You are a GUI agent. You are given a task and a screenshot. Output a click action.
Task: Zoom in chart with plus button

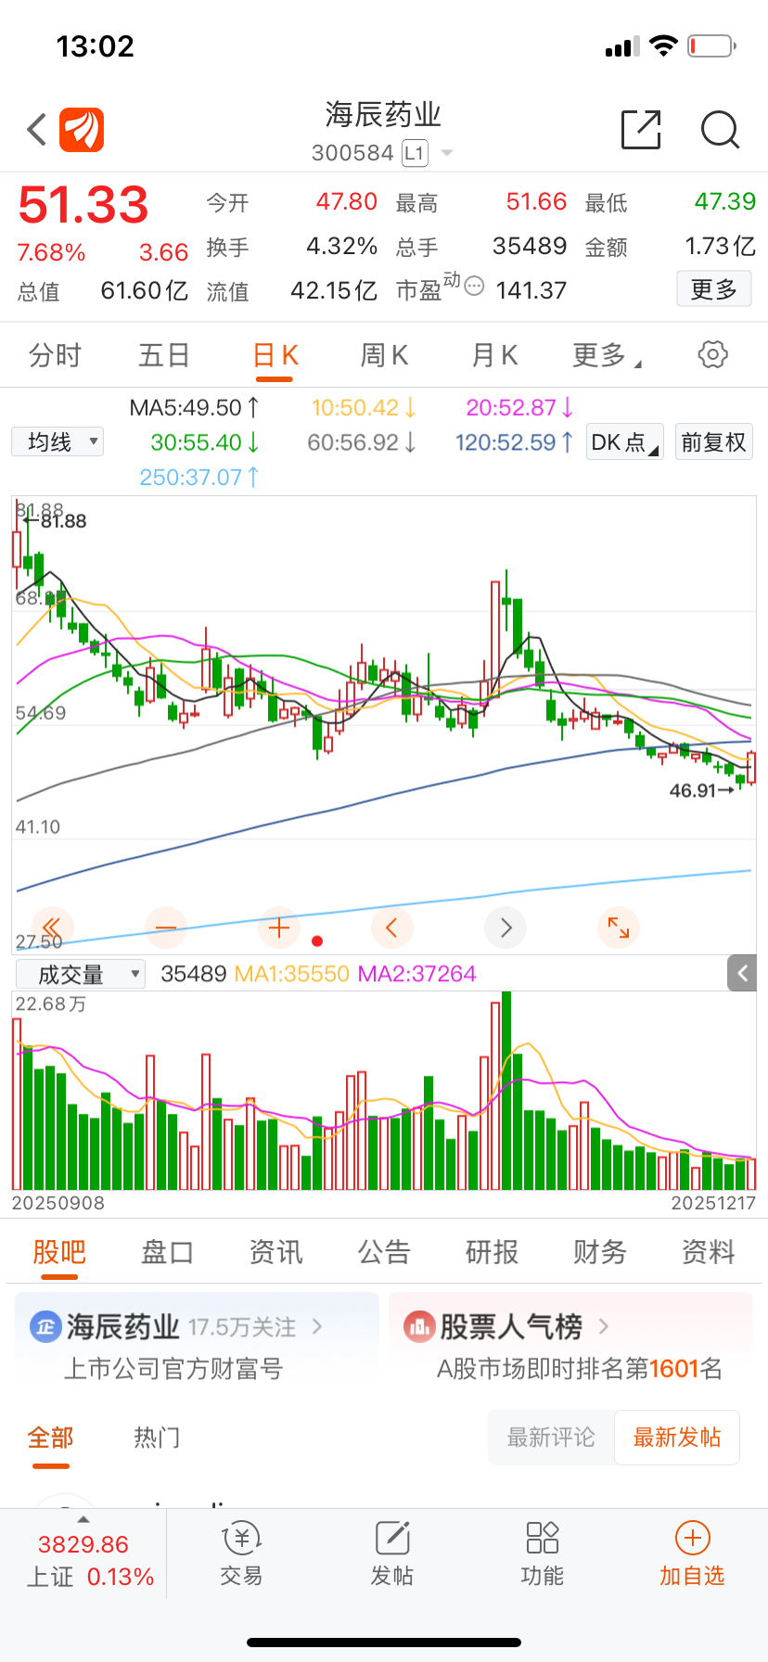click(279, 927)
